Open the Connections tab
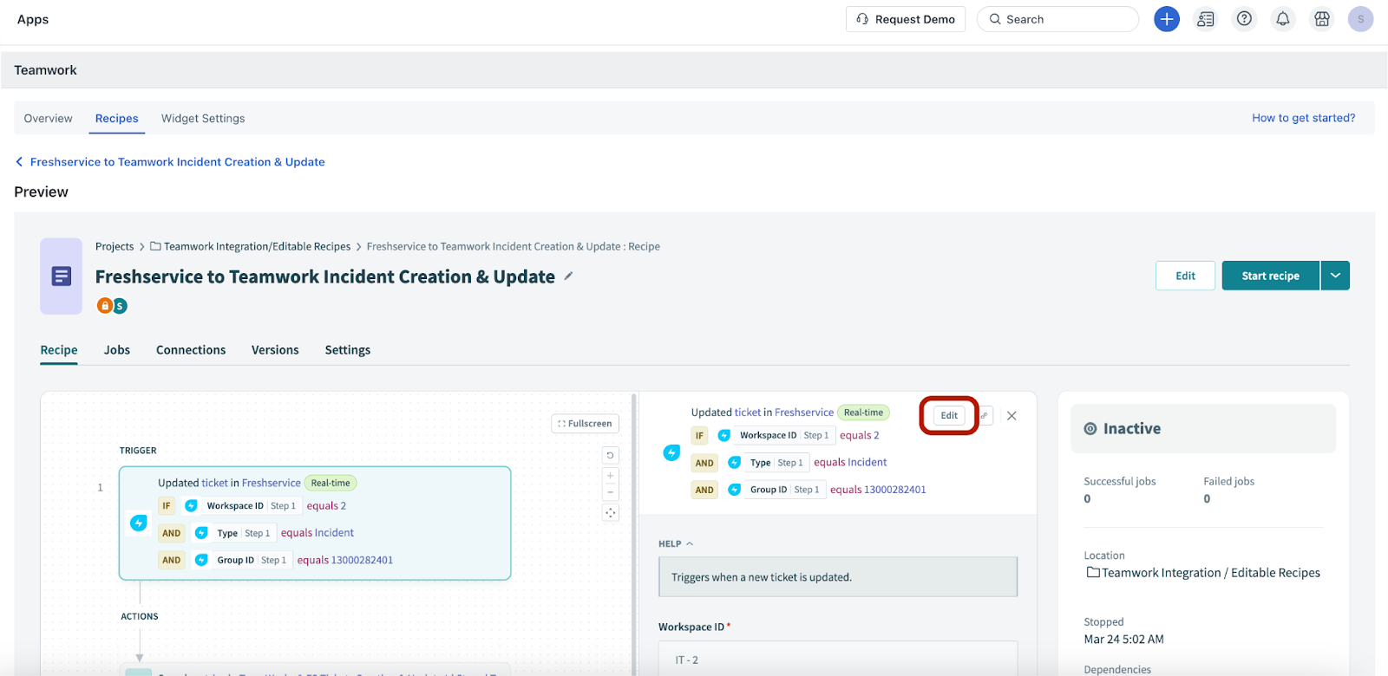 191,350
